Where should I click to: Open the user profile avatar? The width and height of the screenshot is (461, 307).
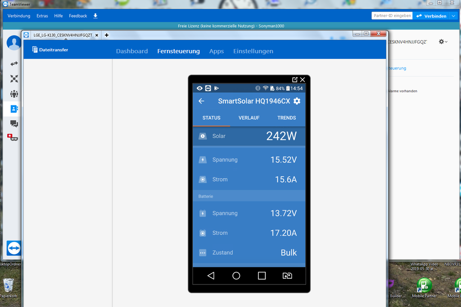click(x=14, y=43)
